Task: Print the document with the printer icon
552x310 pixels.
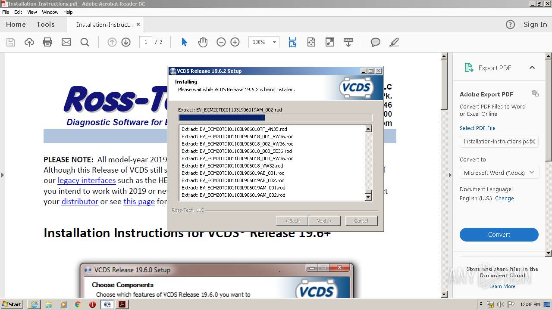Action: tap(47, 42)
